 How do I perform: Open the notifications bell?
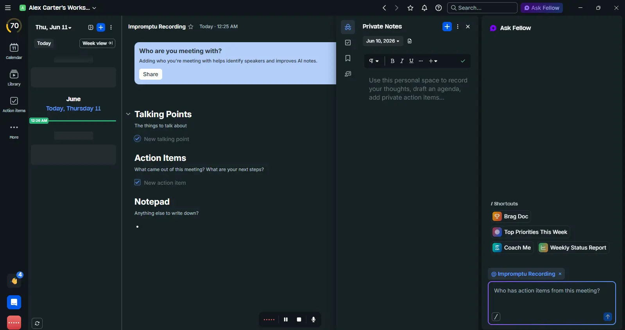[424, 8]
